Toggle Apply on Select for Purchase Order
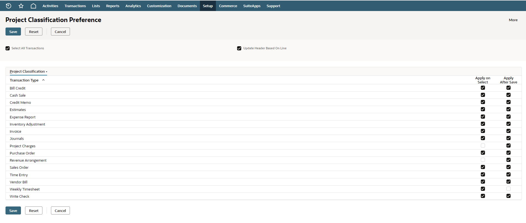This screenshot has height=223, width=526. point(483,153)
